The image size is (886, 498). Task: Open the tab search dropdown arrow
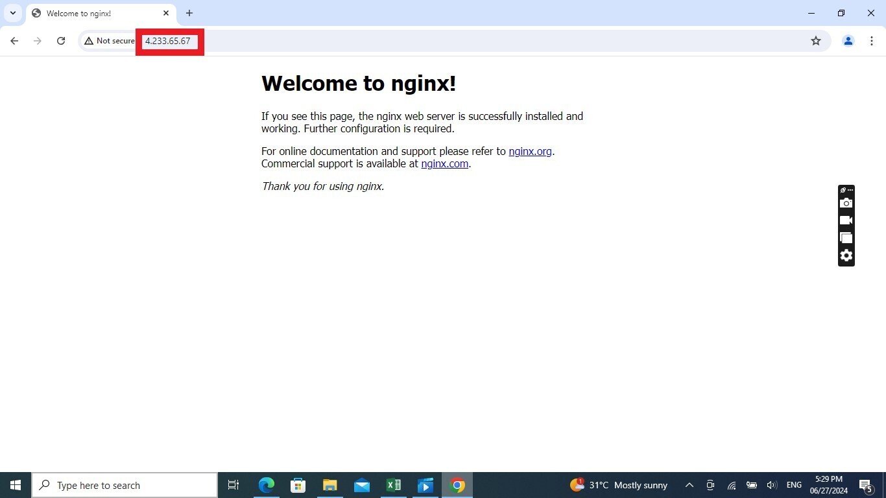tap(13, 13)
